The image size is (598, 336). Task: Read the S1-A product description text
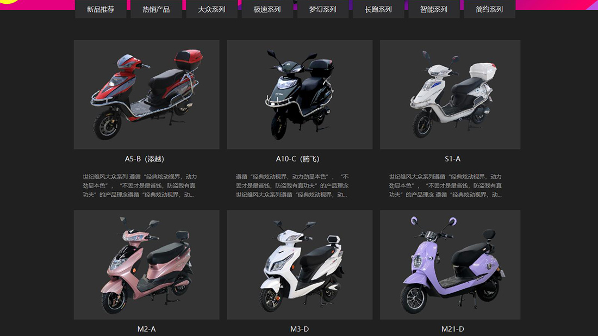click(x=445, y=186)
